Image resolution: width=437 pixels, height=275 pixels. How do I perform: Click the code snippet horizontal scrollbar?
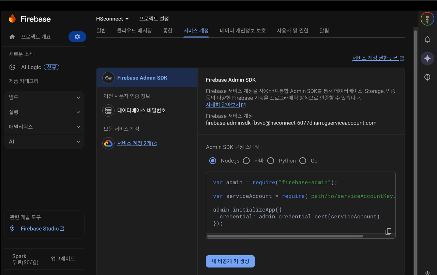click(x=285, y=236)
